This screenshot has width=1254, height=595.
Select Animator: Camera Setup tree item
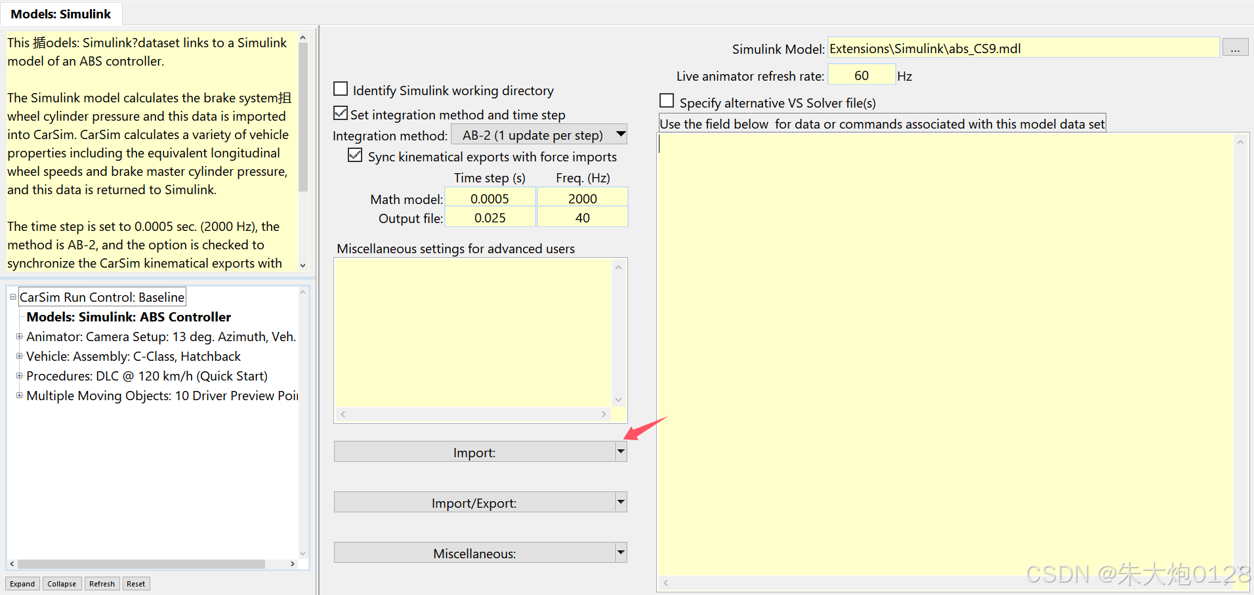161,337
